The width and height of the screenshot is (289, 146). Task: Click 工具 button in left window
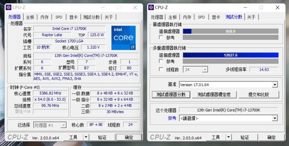73,137
